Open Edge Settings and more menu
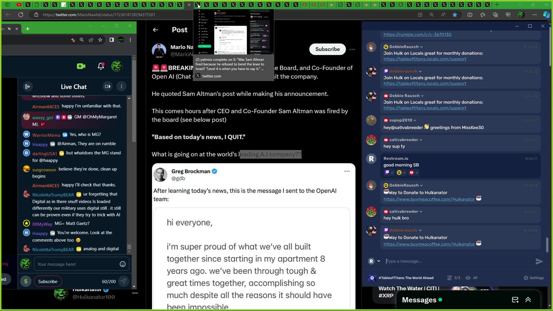 pos(534,15)
